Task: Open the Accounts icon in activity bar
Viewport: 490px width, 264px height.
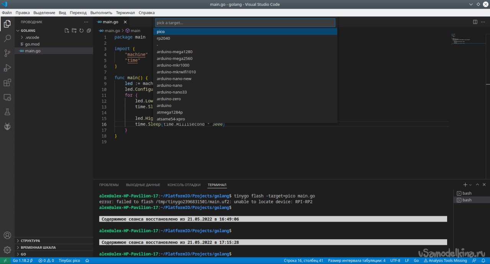Action: tap(7, 235)
